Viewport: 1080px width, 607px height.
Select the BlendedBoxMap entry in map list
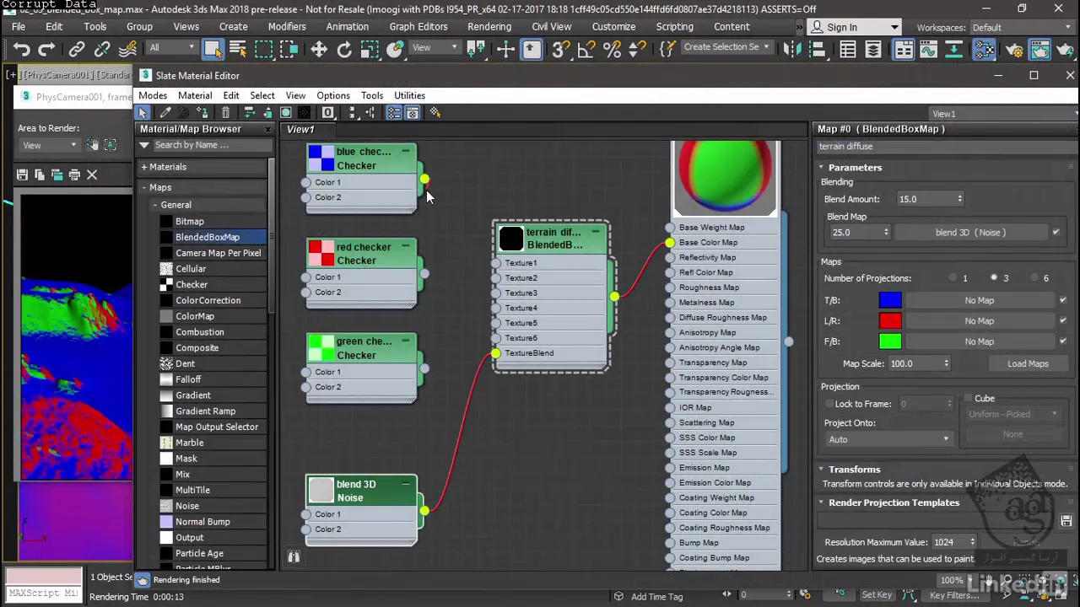coord(208,237)
